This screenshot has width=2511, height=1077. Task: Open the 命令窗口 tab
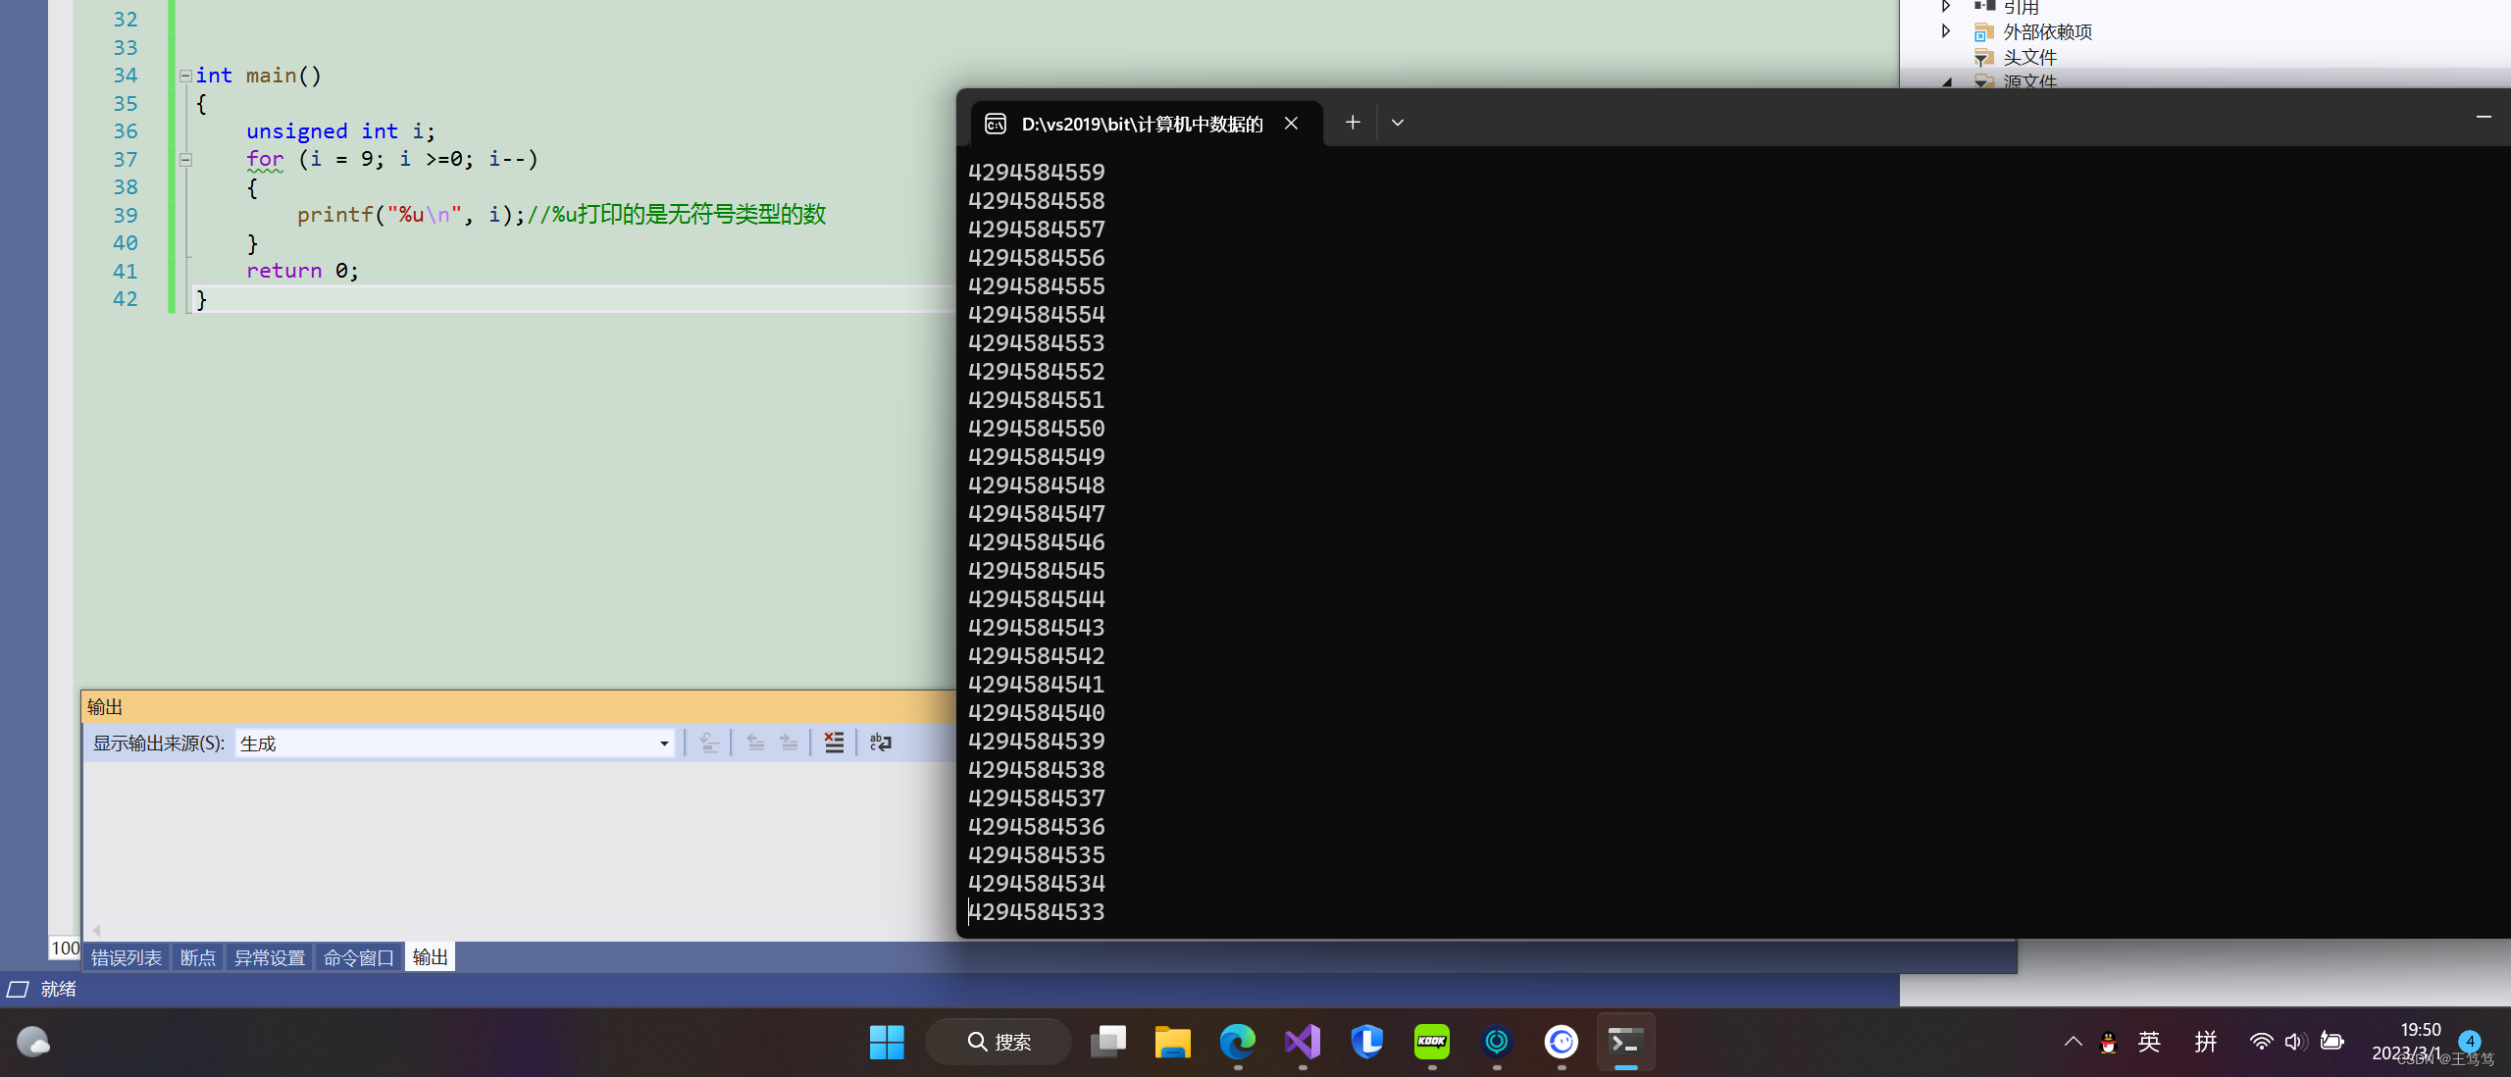click(358, 957)
